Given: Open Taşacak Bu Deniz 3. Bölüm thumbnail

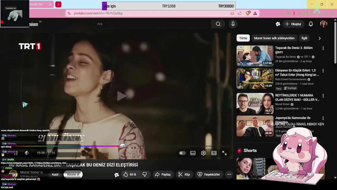Looking at the screenshot, I should click(255, 56).
